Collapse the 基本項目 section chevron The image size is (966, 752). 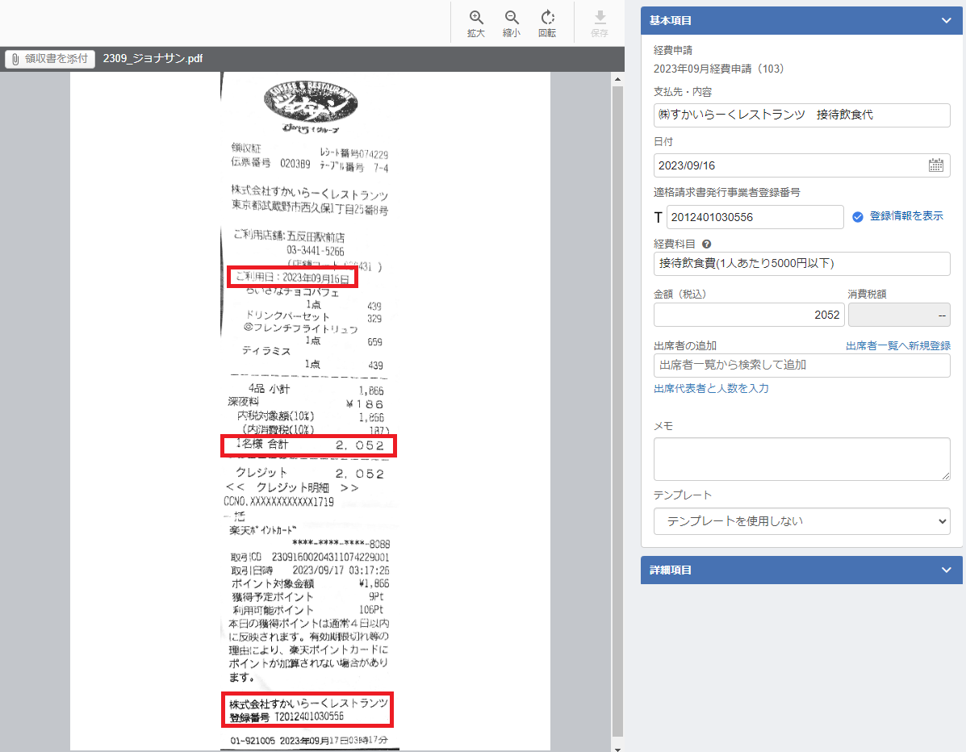[x=947, y=20]
